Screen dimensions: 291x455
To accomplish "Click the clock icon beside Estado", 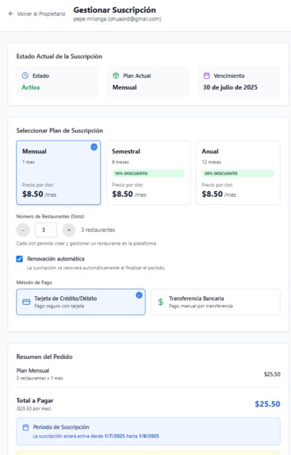I will (25, 75).
